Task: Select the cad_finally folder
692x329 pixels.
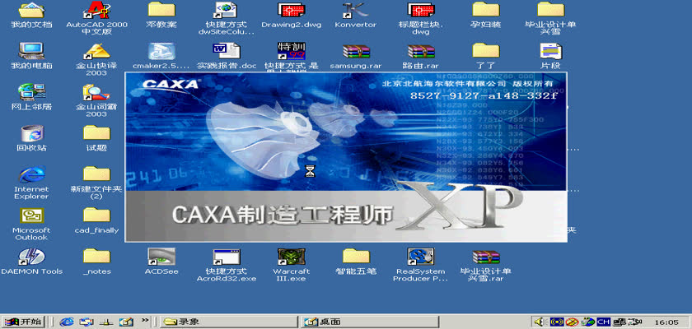Action: (x=96, y=220)
